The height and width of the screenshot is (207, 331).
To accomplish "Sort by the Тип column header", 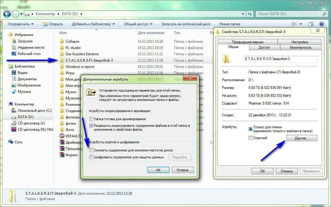I will coord(177,33).
